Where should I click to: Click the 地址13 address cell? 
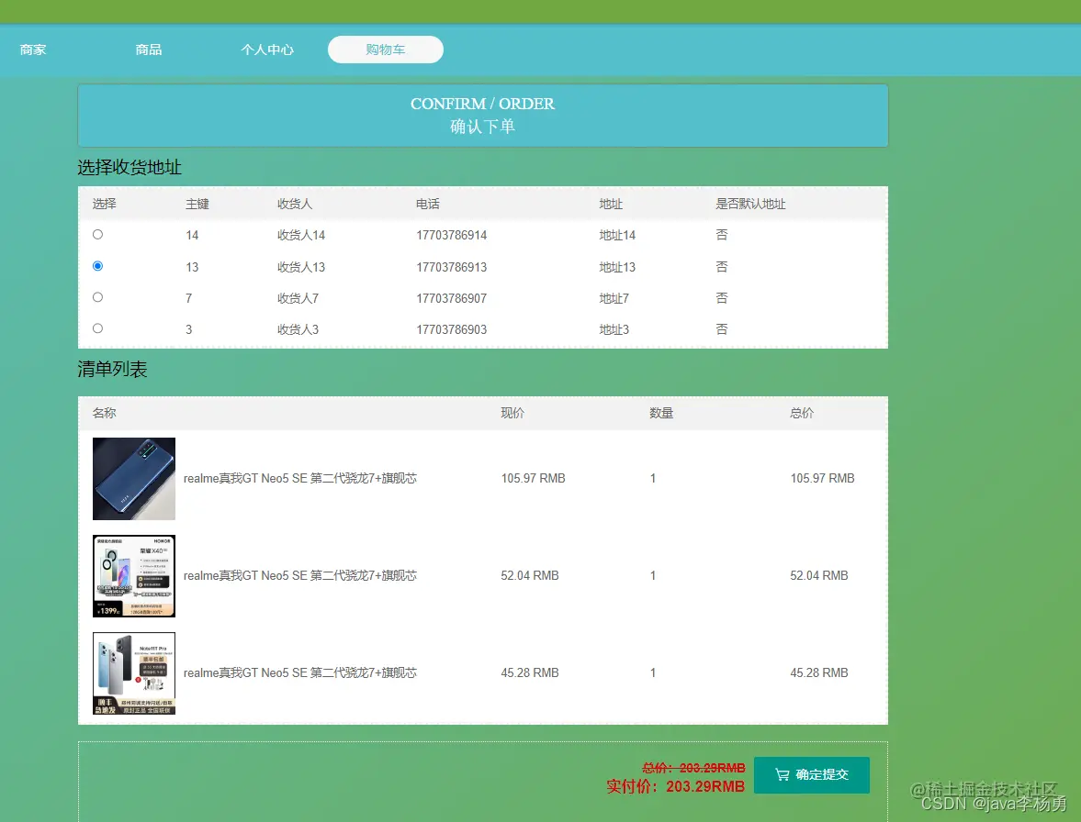pos(617,267)
